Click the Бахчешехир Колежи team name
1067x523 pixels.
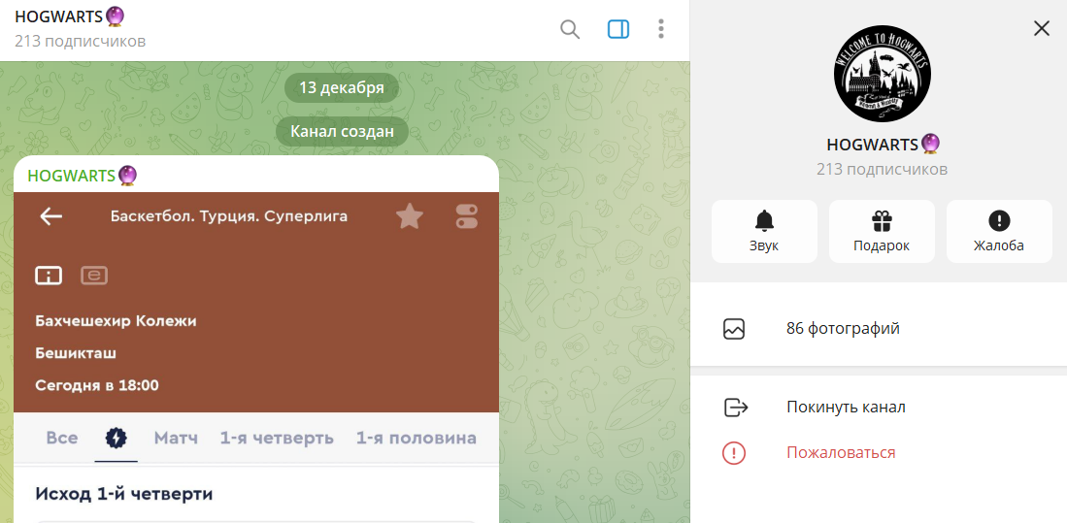116,321
